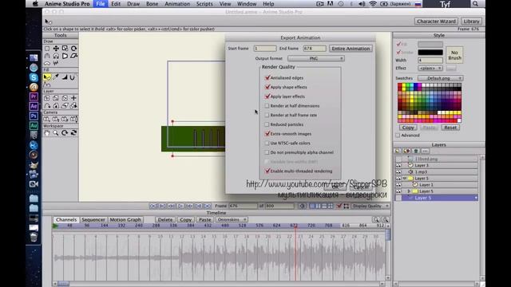Uncheck Extra-smooth images

[267, 134]
